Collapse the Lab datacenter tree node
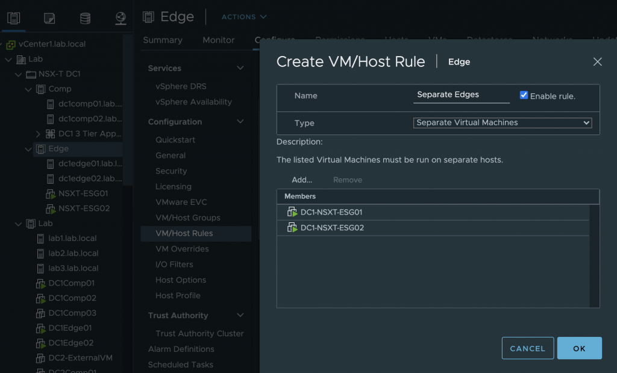This screenshot has width=617, height=373. tap(8, 60)
